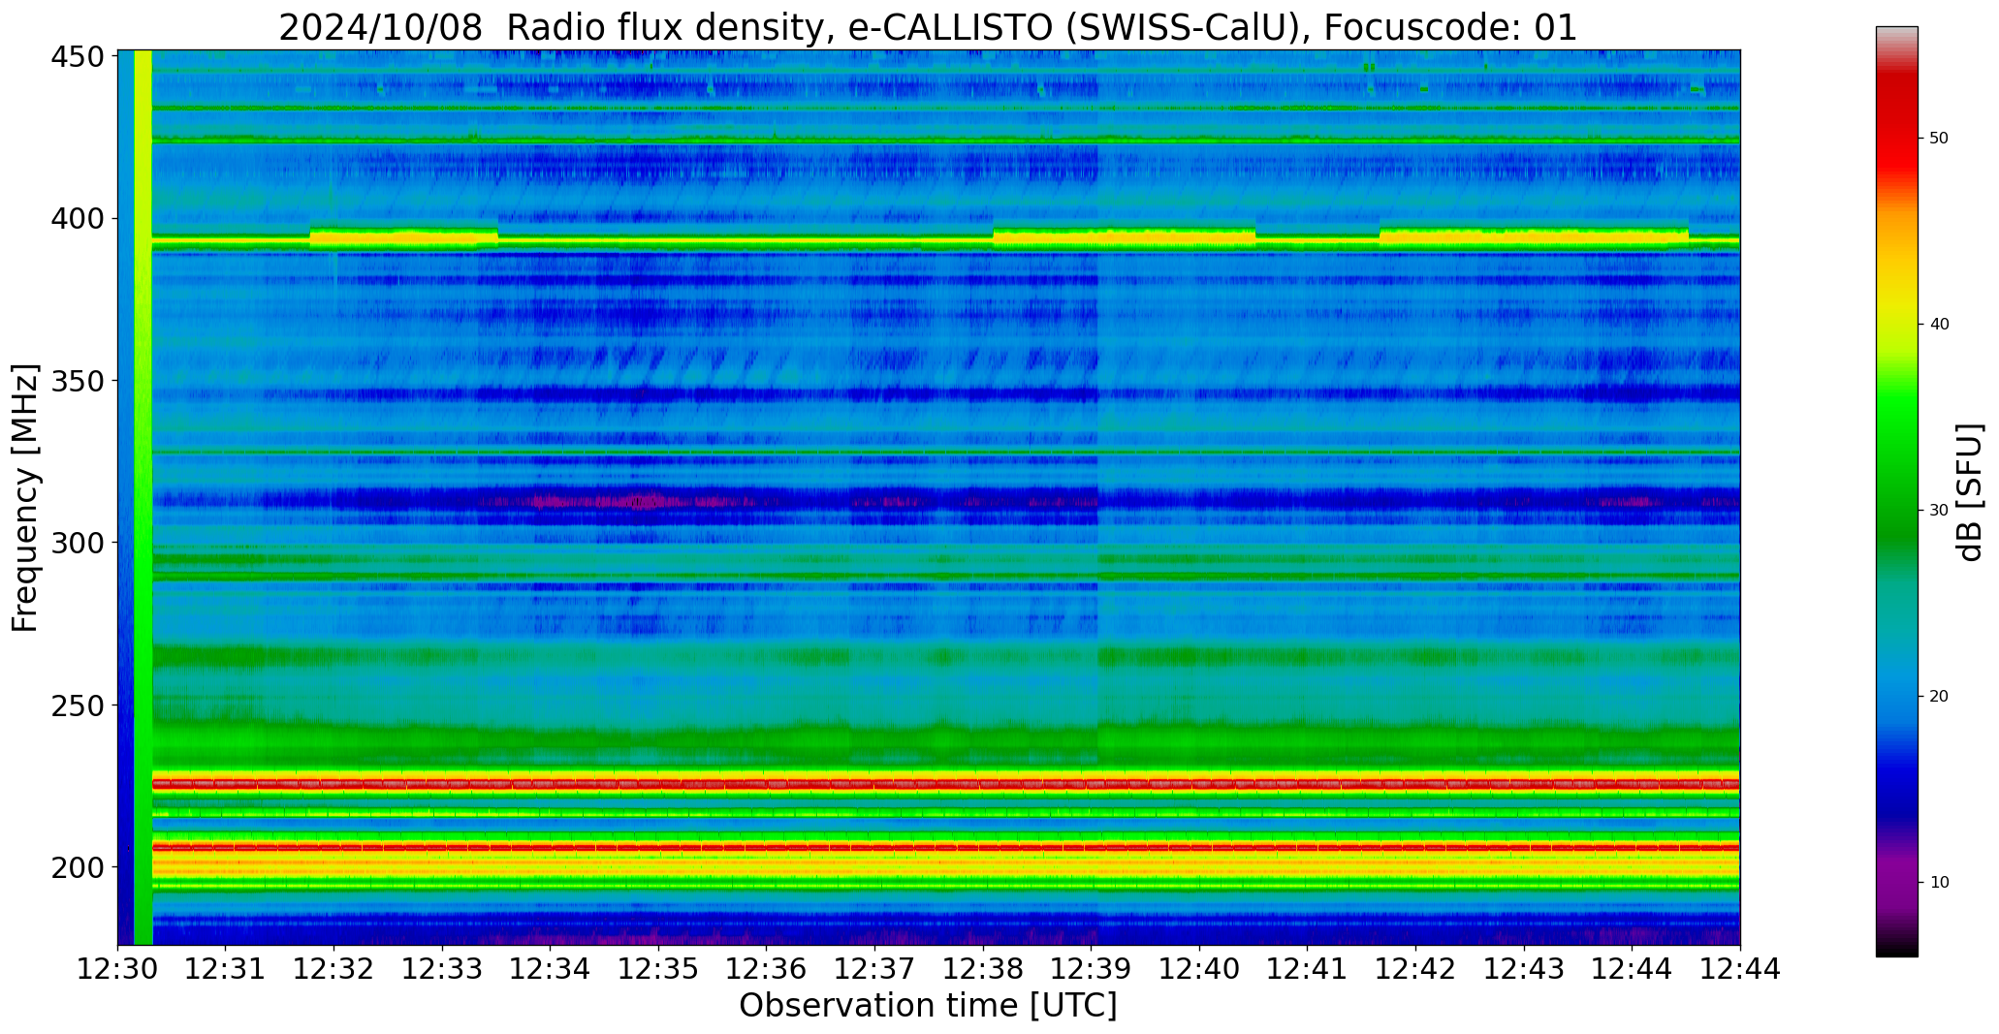This screenshot has height=1034, width=1999.
Task: Click the 12:34 time tick label
Action: (551, 968)
